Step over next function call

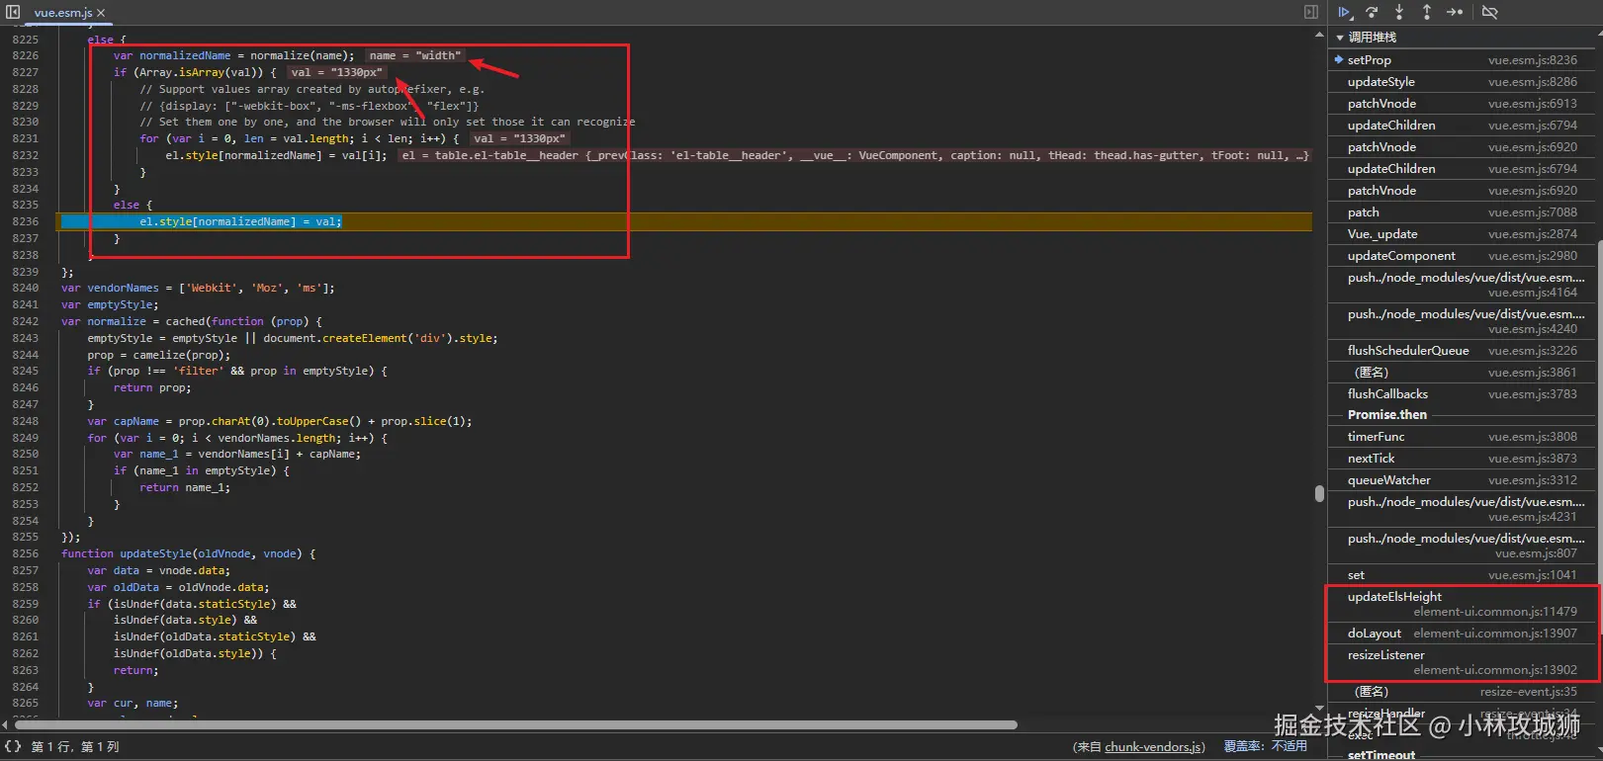(x=1372, y=12)
